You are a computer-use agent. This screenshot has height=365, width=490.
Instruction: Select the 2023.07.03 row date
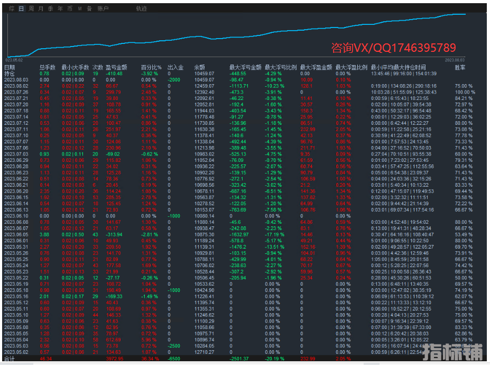tap(16, 154)
